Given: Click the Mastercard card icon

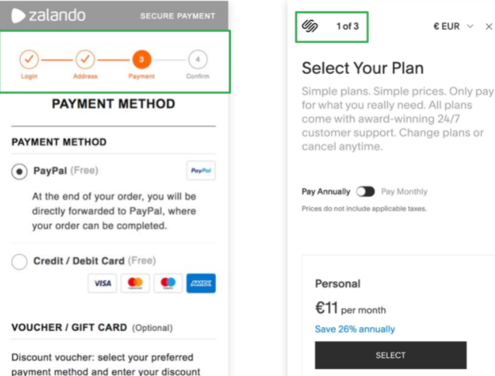Looking at the screenshot, I should 135,284.
